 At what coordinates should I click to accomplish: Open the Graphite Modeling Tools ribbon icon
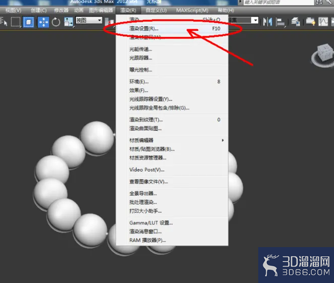(x=310, y=22)
